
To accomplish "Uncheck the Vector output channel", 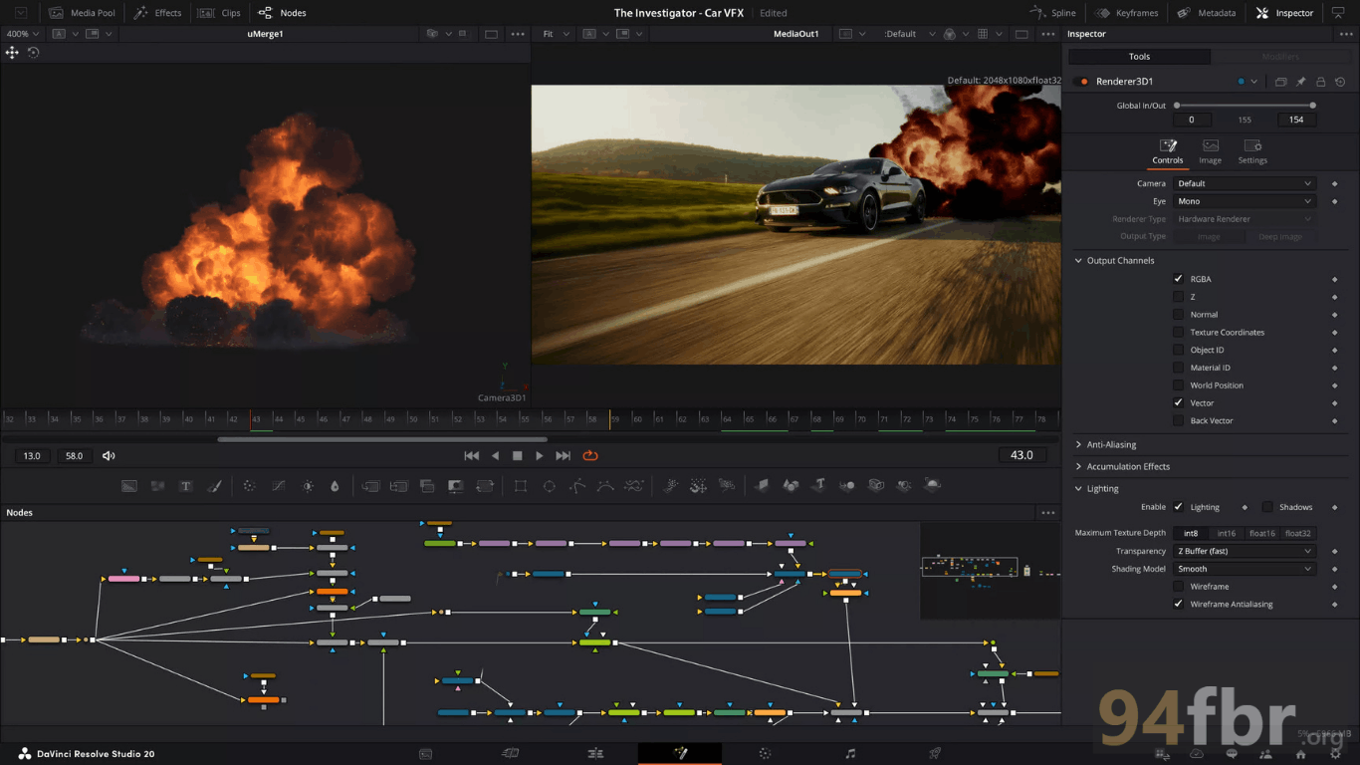I will [1179, 402].
